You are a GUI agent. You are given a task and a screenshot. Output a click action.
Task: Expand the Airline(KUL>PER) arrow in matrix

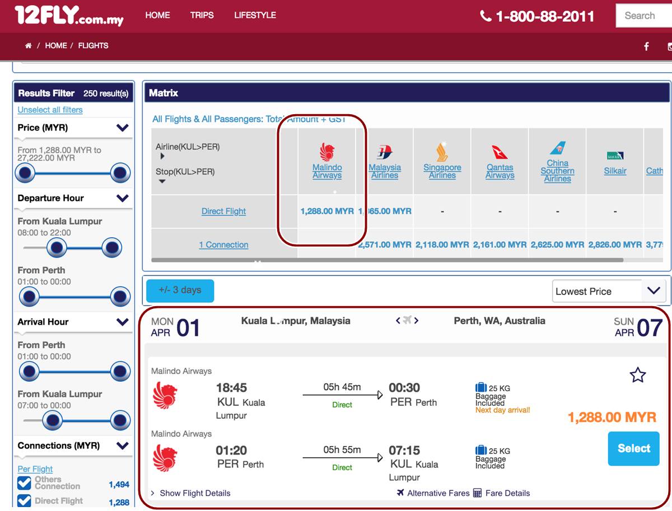coord(163,156)
